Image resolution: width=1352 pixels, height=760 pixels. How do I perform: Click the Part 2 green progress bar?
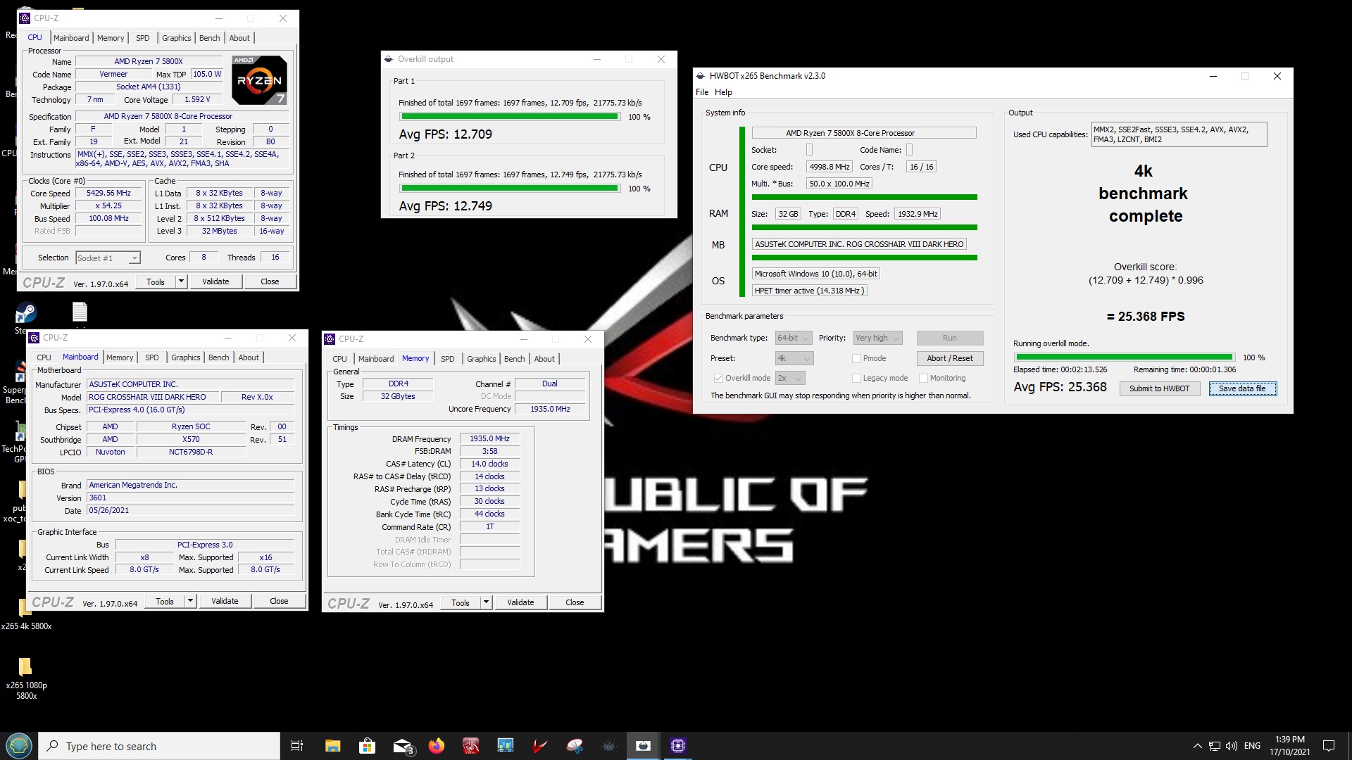(x=509, y=189)
